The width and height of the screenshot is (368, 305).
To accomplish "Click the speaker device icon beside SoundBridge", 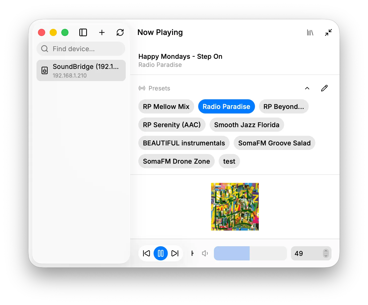I will [x=45, y=70].
